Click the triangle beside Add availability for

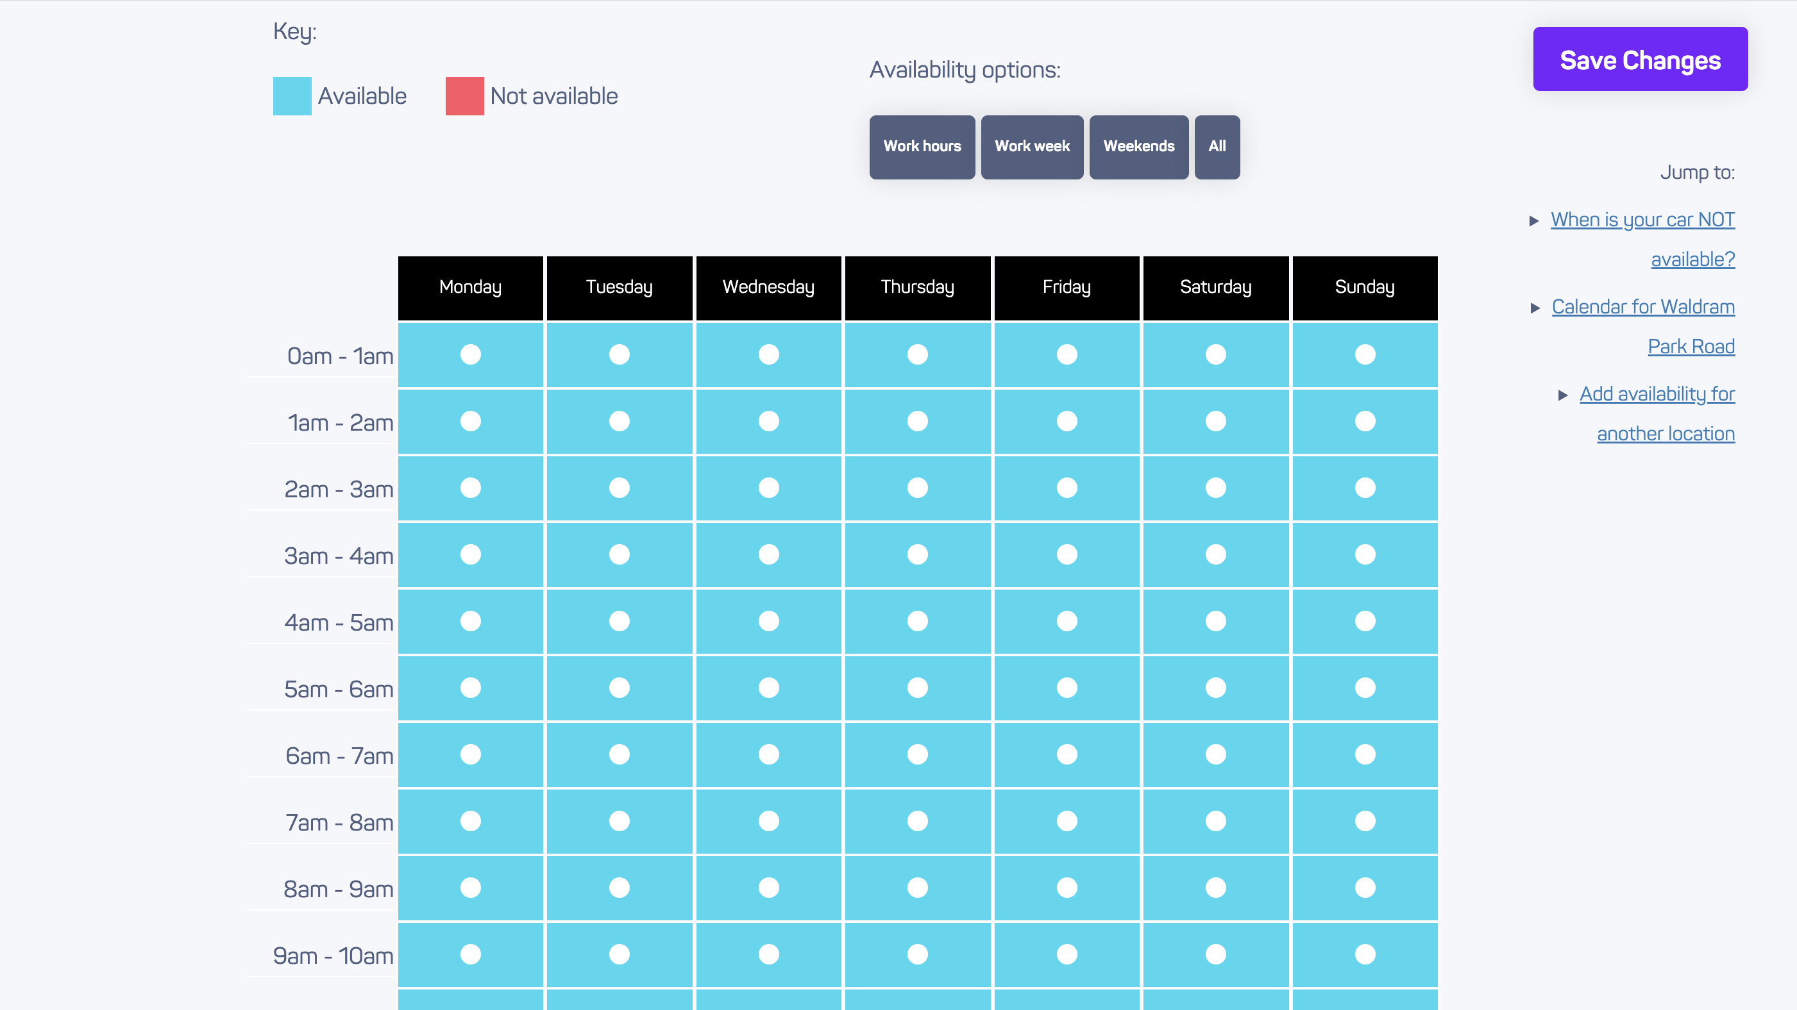pyautogui.click(x=1563, y=395)
